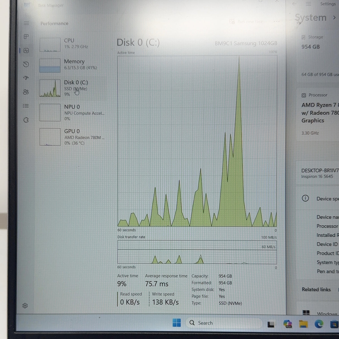Click the Disk transfer rate graph

point(197,252)
